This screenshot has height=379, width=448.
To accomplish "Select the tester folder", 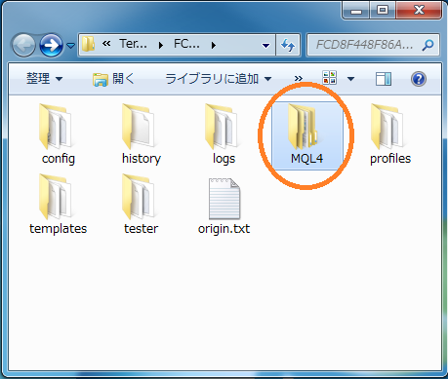I will click(141, 205).
